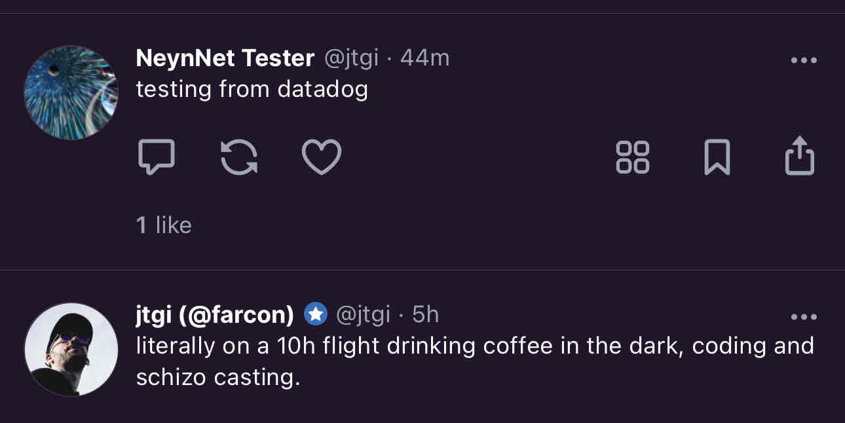Click the @jtgi handle next to power badge
The width and height of the screenshot is (845, 423).
point(363,315)
